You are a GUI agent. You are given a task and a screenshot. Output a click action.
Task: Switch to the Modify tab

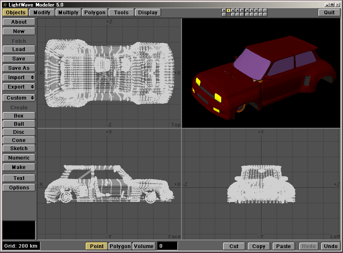tap(42, 12)
